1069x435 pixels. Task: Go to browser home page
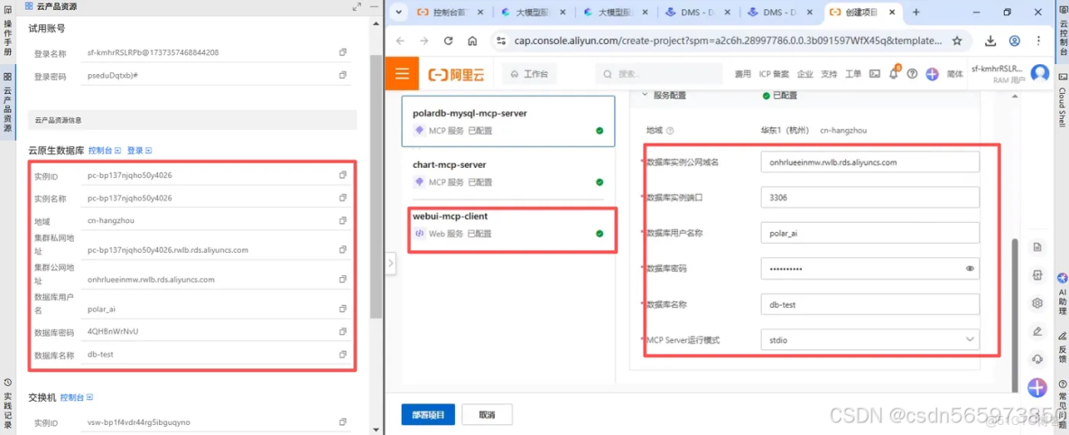click(472, 41)
